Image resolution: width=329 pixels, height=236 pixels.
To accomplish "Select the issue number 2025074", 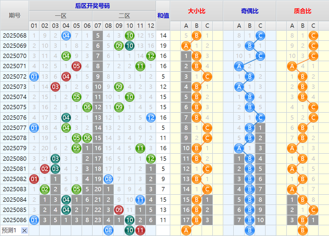I will [15, 97].
